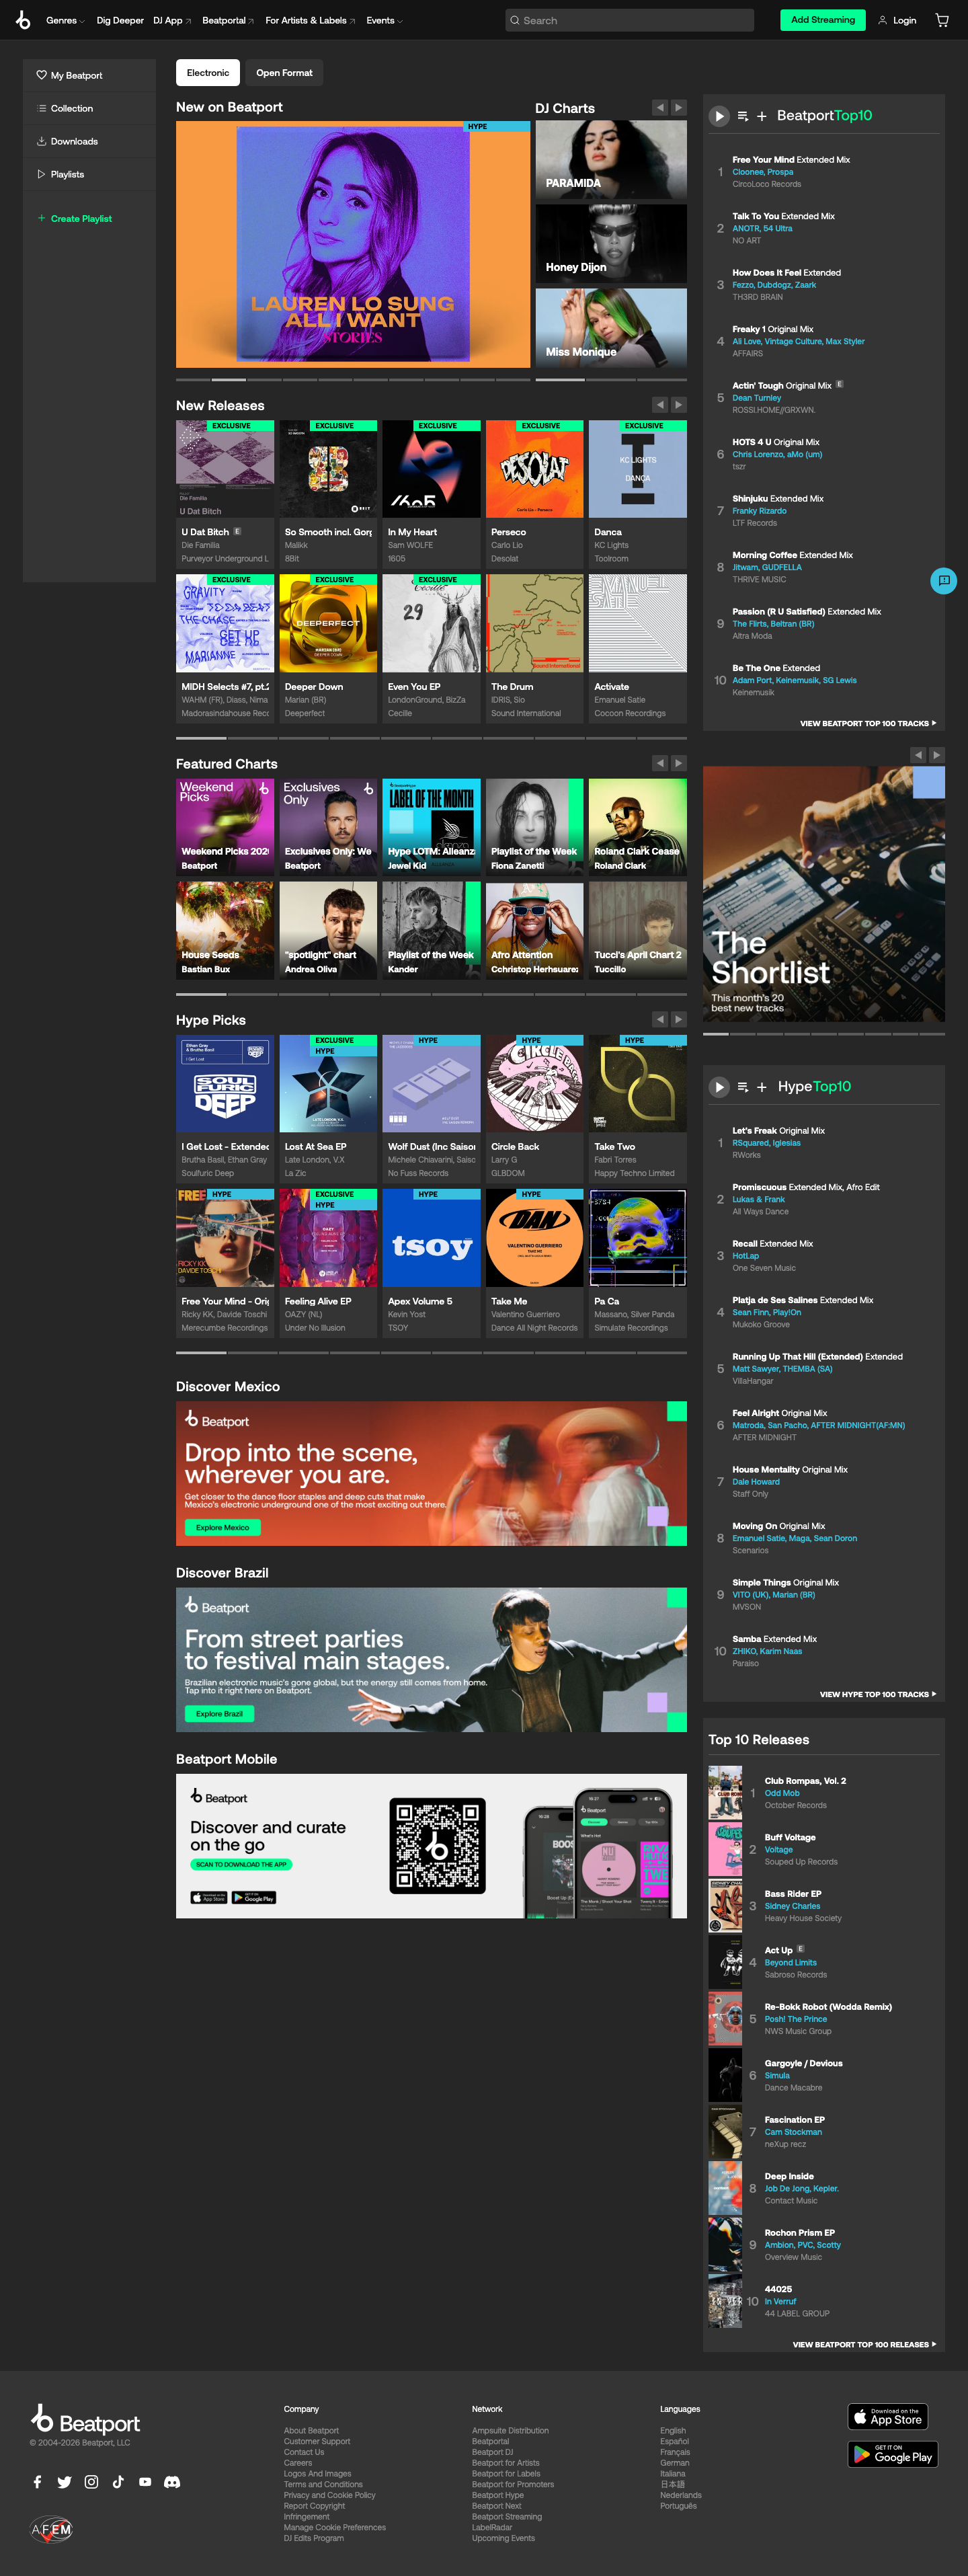The width and height of the screenshot is (968, 2576).
Task: Open the tsoy Apex Volume 5 cover
Action: [431, 1238]
